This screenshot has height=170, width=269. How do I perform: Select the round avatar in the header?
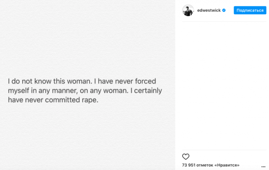click(188, 10)
